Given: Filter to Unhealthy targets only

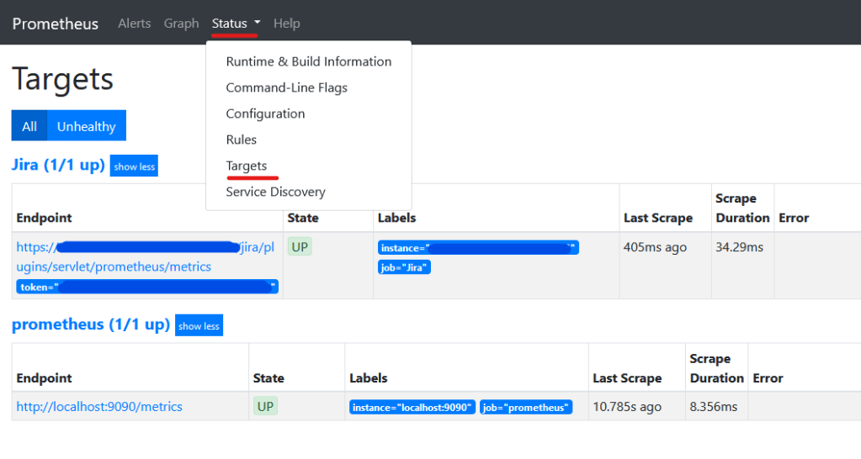Looking at the screenshot, I should (86, 126).
